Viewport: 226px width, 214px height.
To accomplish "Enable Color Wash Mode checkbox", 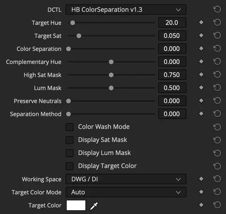I will click(70, 127).
